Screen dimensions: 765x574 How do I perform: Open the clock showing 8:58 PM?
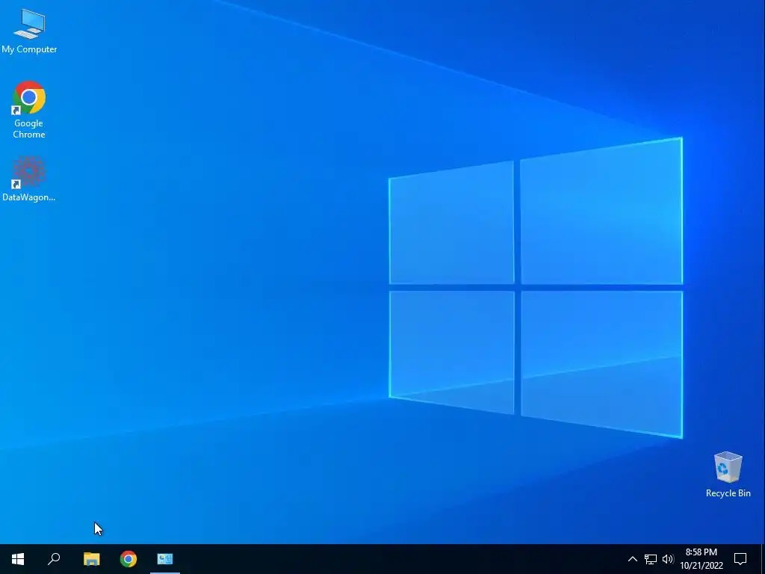point(701,559)
